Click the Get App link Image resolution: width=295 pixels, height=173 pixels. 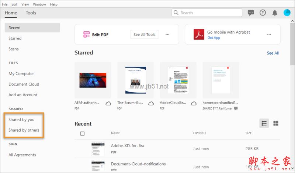point(214,38)
